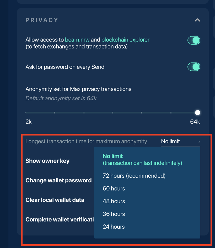The image size is (215, 248).
Task: Collapse the Privacy section chevron
Action: click(x=197, y=20)
